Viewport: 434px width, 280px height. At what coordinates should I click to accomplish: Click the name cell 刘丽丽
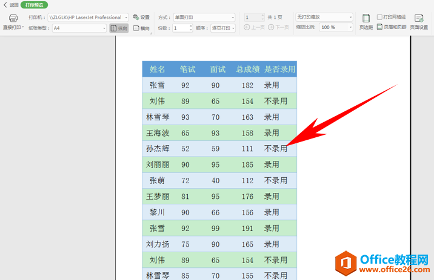coord(158,164)
